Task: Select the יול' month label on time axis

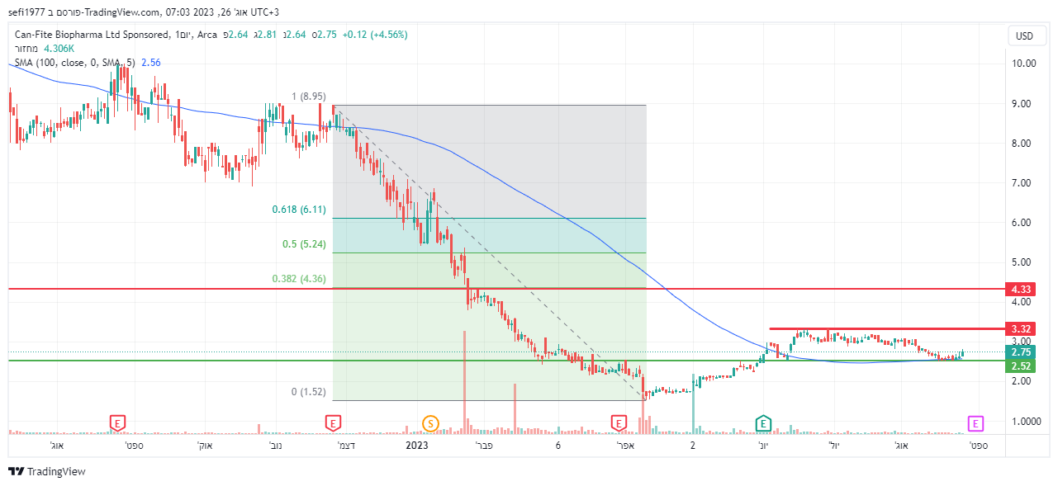Action: (835, 446)
